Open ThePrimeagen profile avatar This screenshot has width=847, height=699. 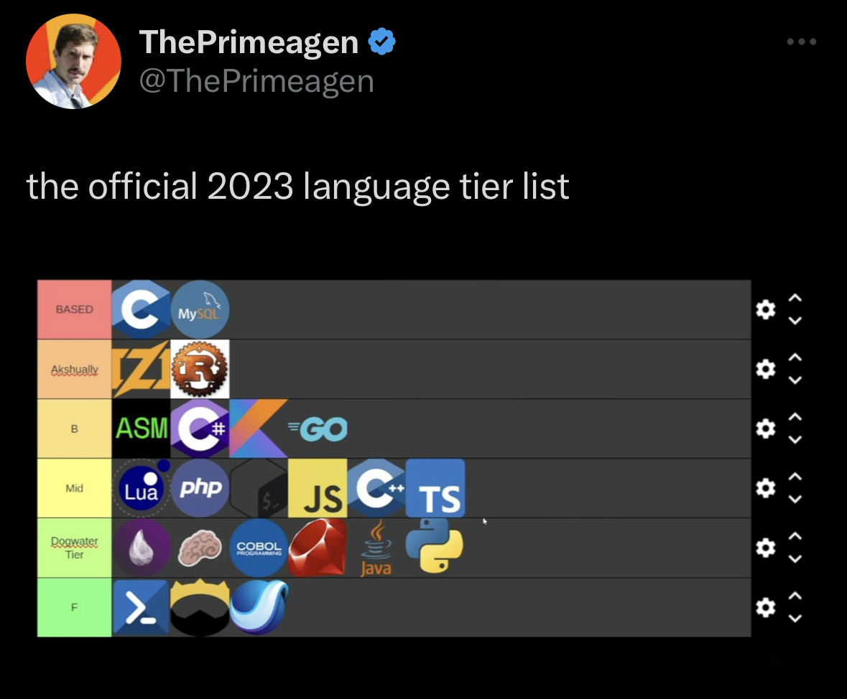pos(73,61)
